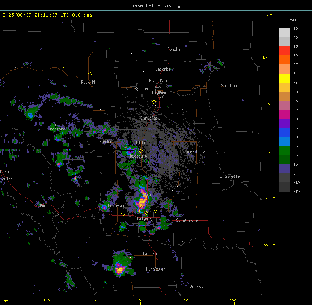312x305 pixels.
Task: Click the km unit label at top right
Action: point(270,15)
